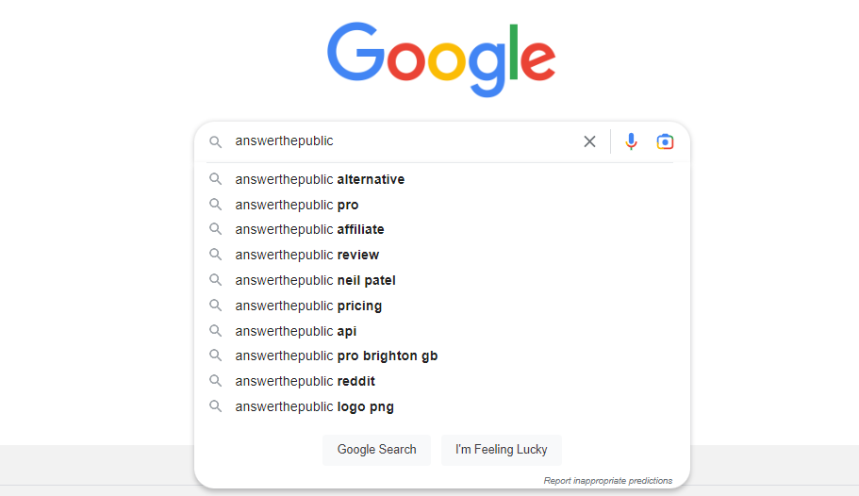
Task: Clear the search box with X icon
Action: pyautogui.click(x=589, y=141)
